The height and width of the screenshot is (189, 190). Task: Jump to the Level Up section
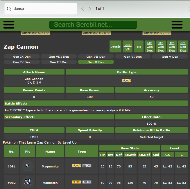click(x=128, y=47)
